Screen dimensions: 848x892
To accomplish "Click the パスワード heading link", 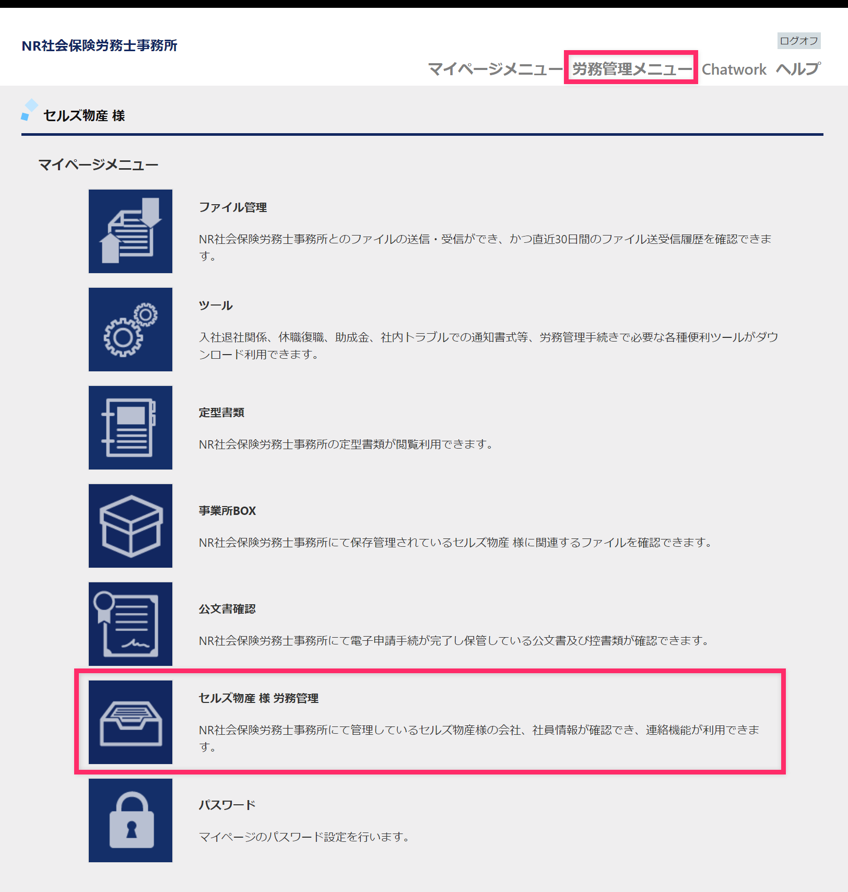I will click(x=227, y=805).
